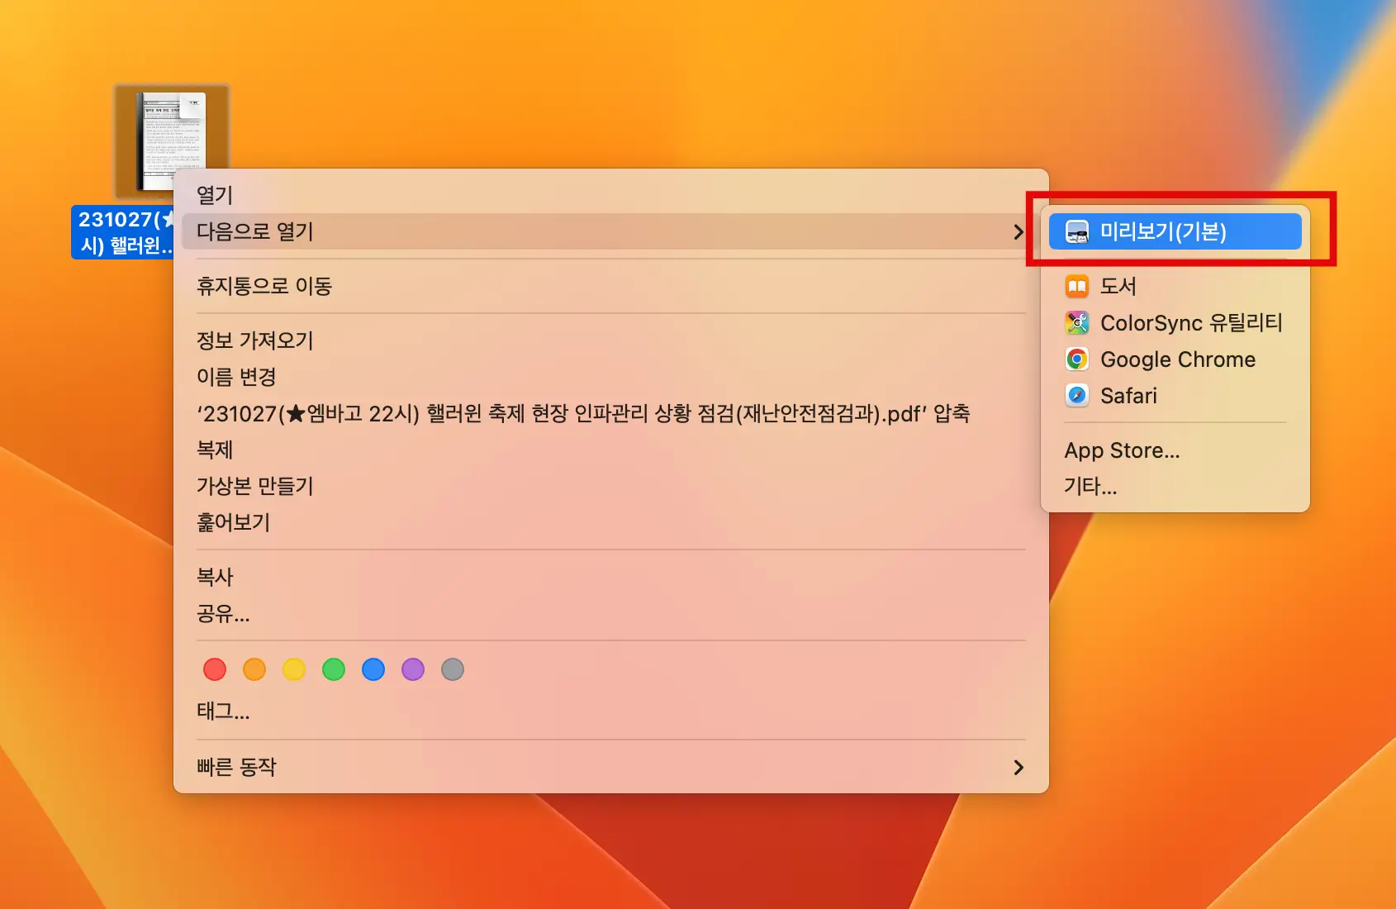Screen dimensions: 1396x909
Task: Choose 훑어보기
Action: [611, 522]
